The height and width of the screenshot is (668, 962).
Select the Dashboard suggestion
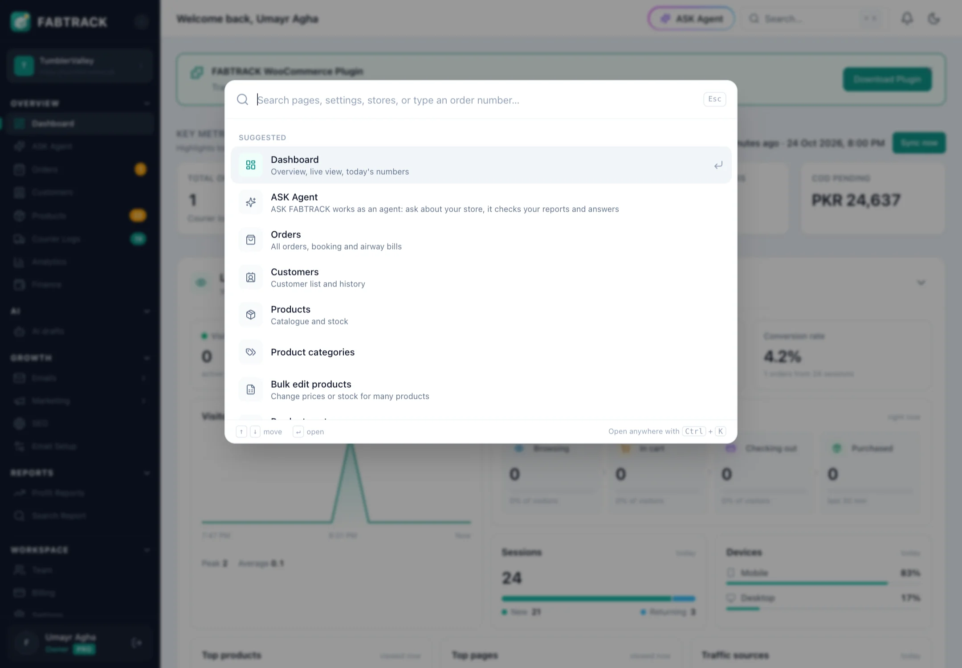point(481,165)
